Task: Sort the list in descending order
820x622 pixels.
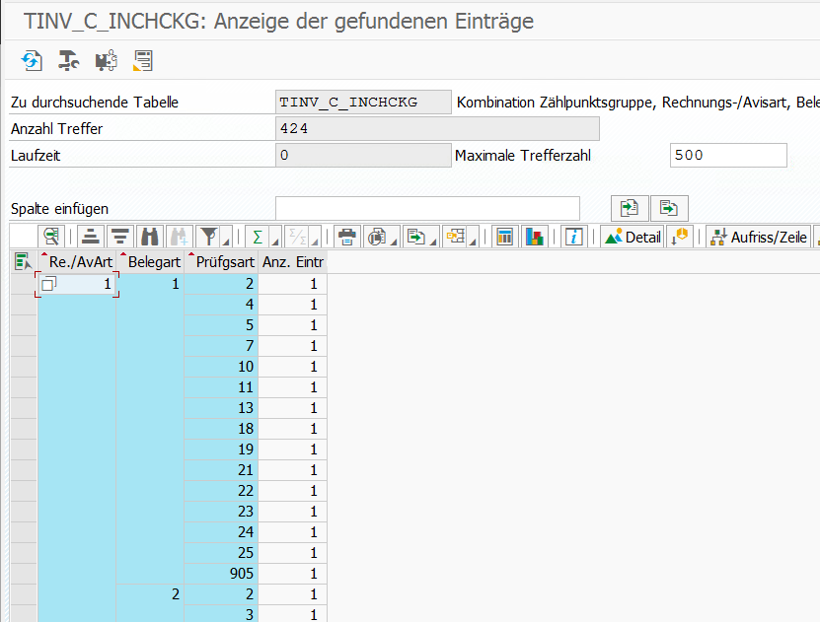Action: tap(120, 237)
